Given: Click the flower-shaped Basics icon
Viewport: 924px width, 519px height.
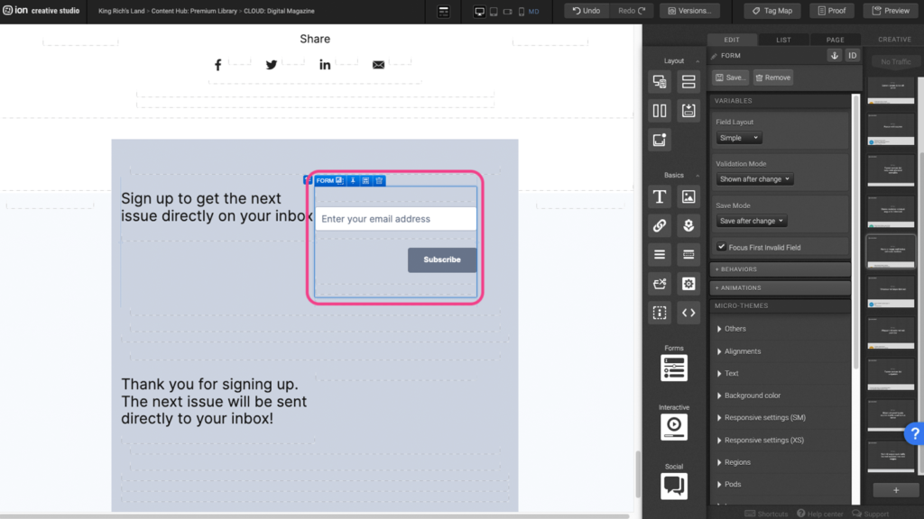Looking at the screenshot, I should click(x=688, y=225).
